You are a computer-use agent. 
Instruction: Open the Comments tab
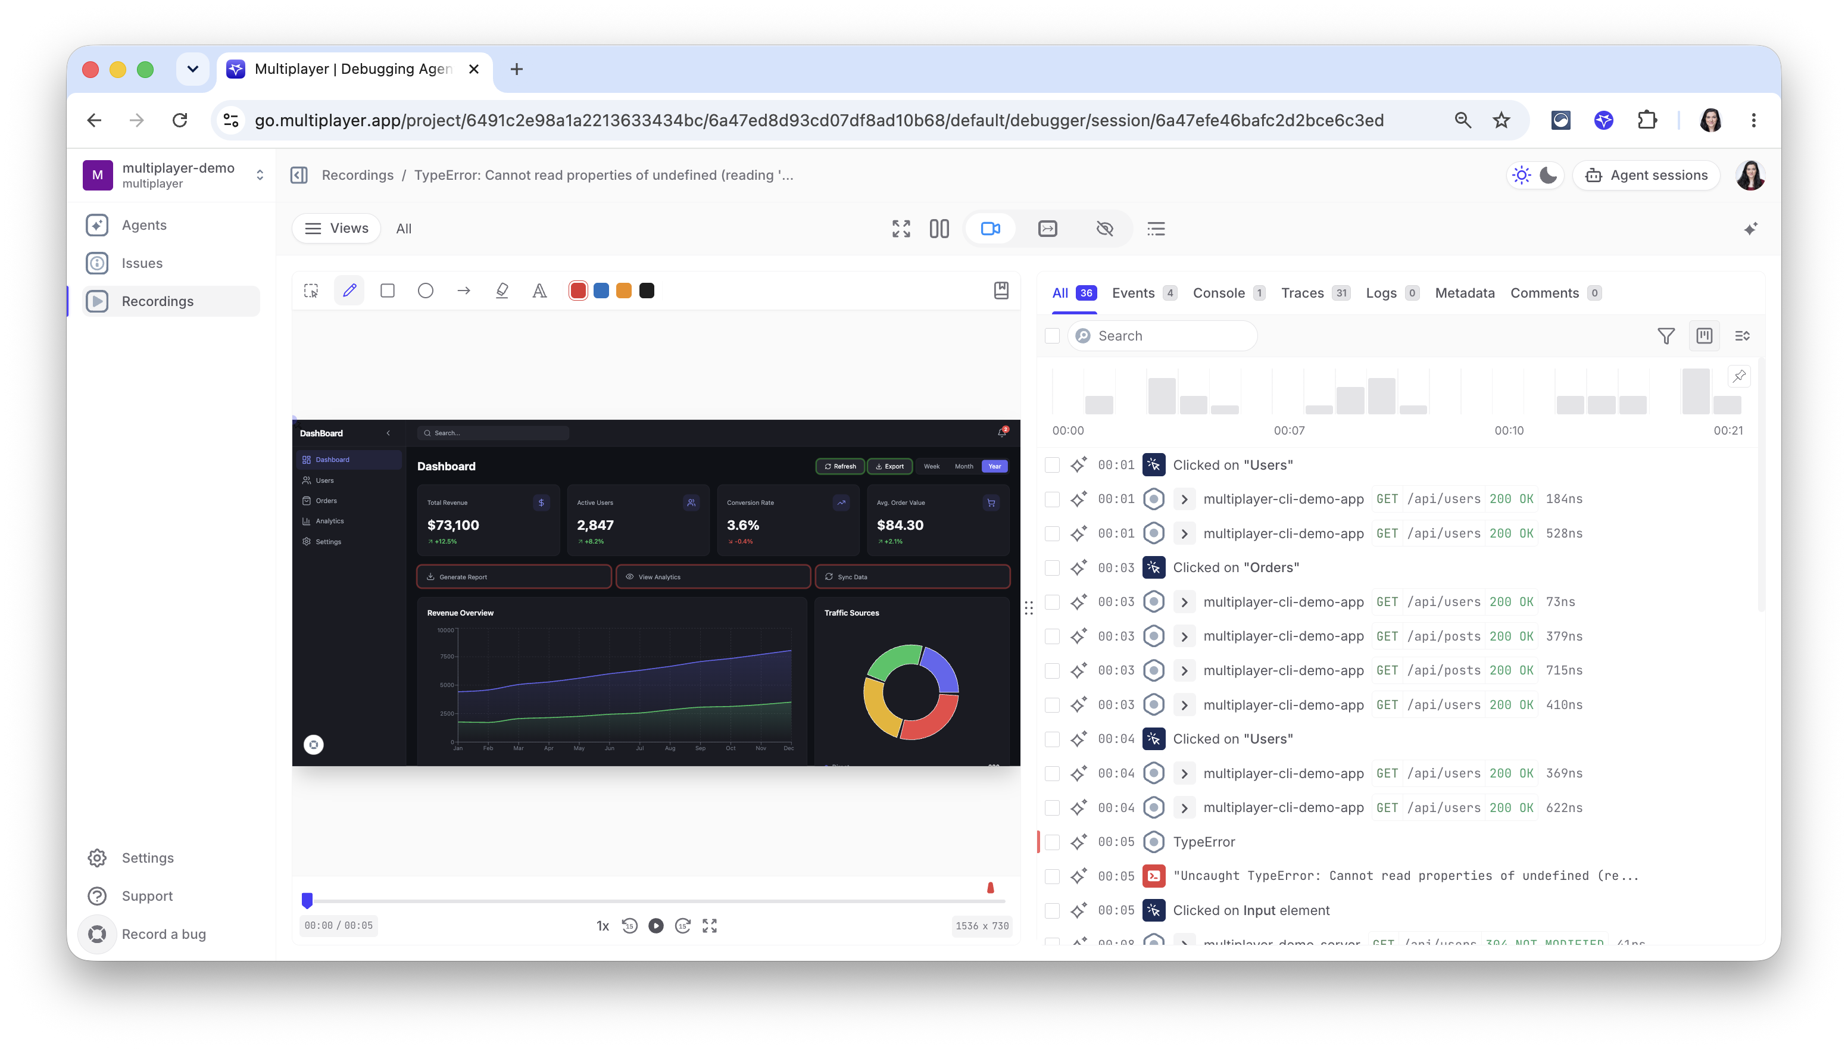[1556, 294]
